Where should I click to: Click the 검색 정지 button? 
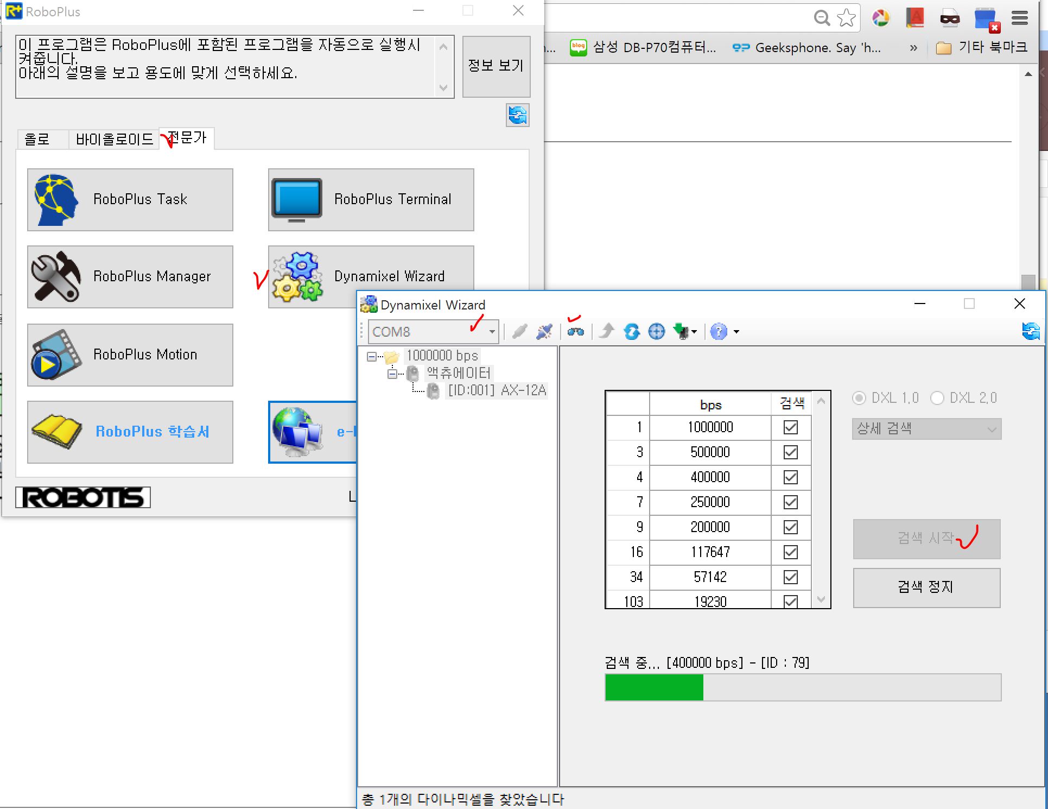pos(926,587)
